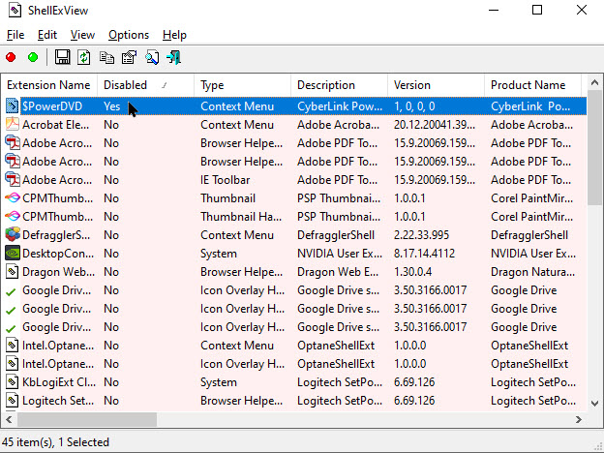
Task: Click the 'System' type cell for KbLogiExt
Action: click(x=219, y=382)
